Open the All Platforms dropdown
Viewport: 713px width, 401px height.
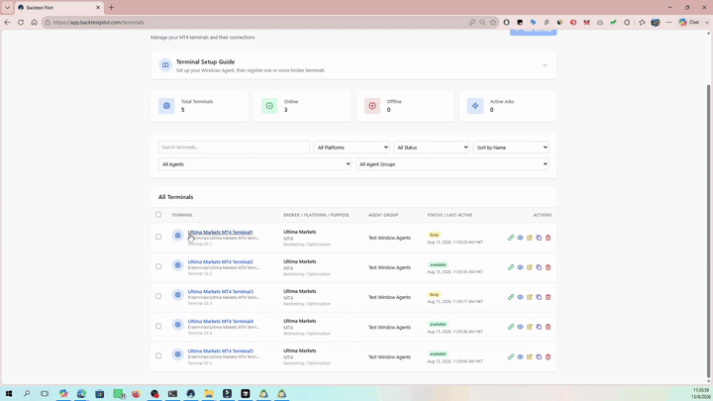pyautogui.click(x=352, y=148)
